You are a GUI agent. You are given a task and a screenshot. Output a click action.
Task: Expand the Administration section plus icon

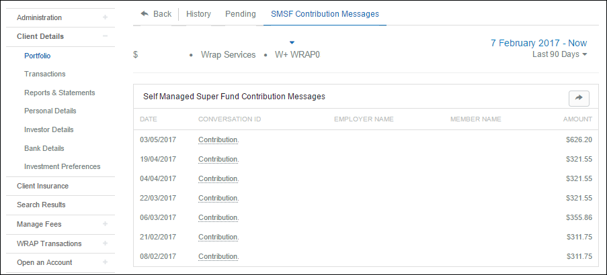pos(105,17)
